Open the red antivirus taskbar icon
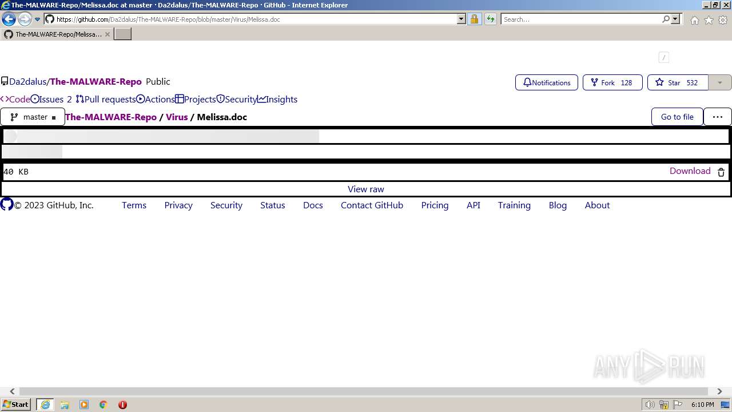 (x=122, y=405)
